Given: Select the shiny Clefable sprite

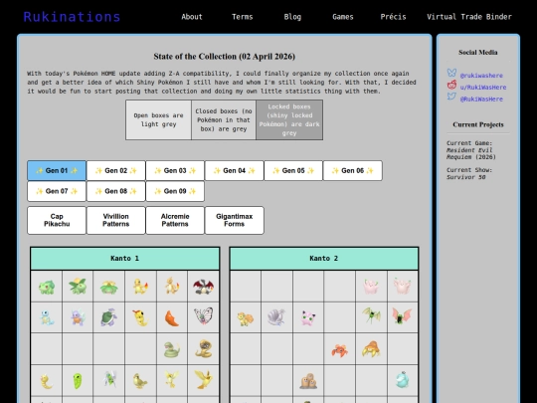Looking at the screenshot, I should pyautogui.click(x=403, y=287).
